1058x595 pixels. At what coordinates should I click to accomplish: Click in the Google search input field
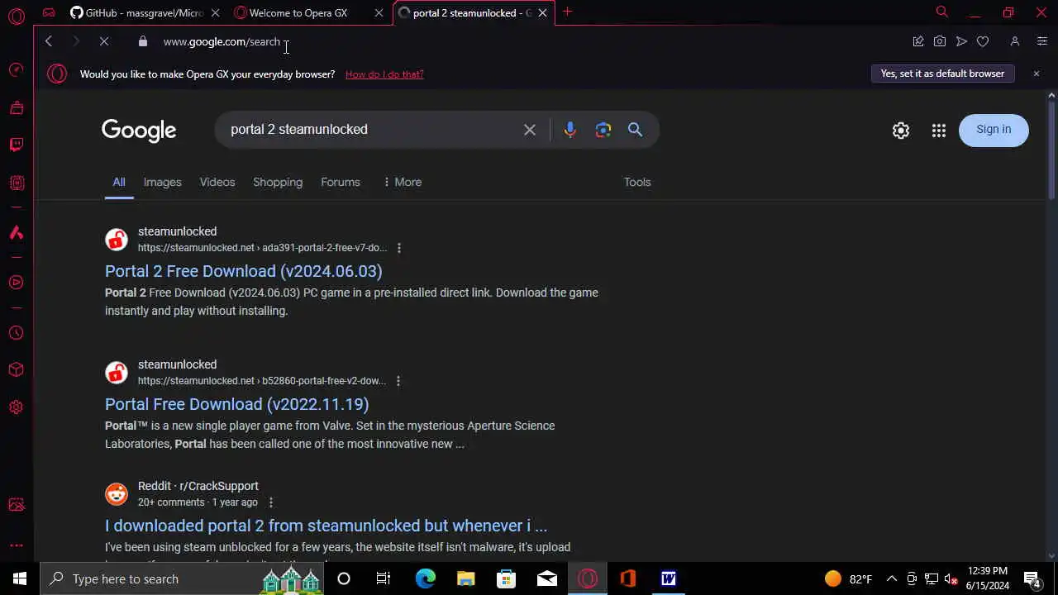[x=372, y=130]
